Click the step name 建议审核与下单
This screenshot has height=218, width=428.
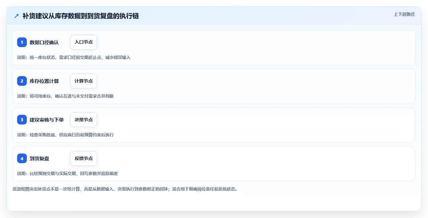[47, 120]
